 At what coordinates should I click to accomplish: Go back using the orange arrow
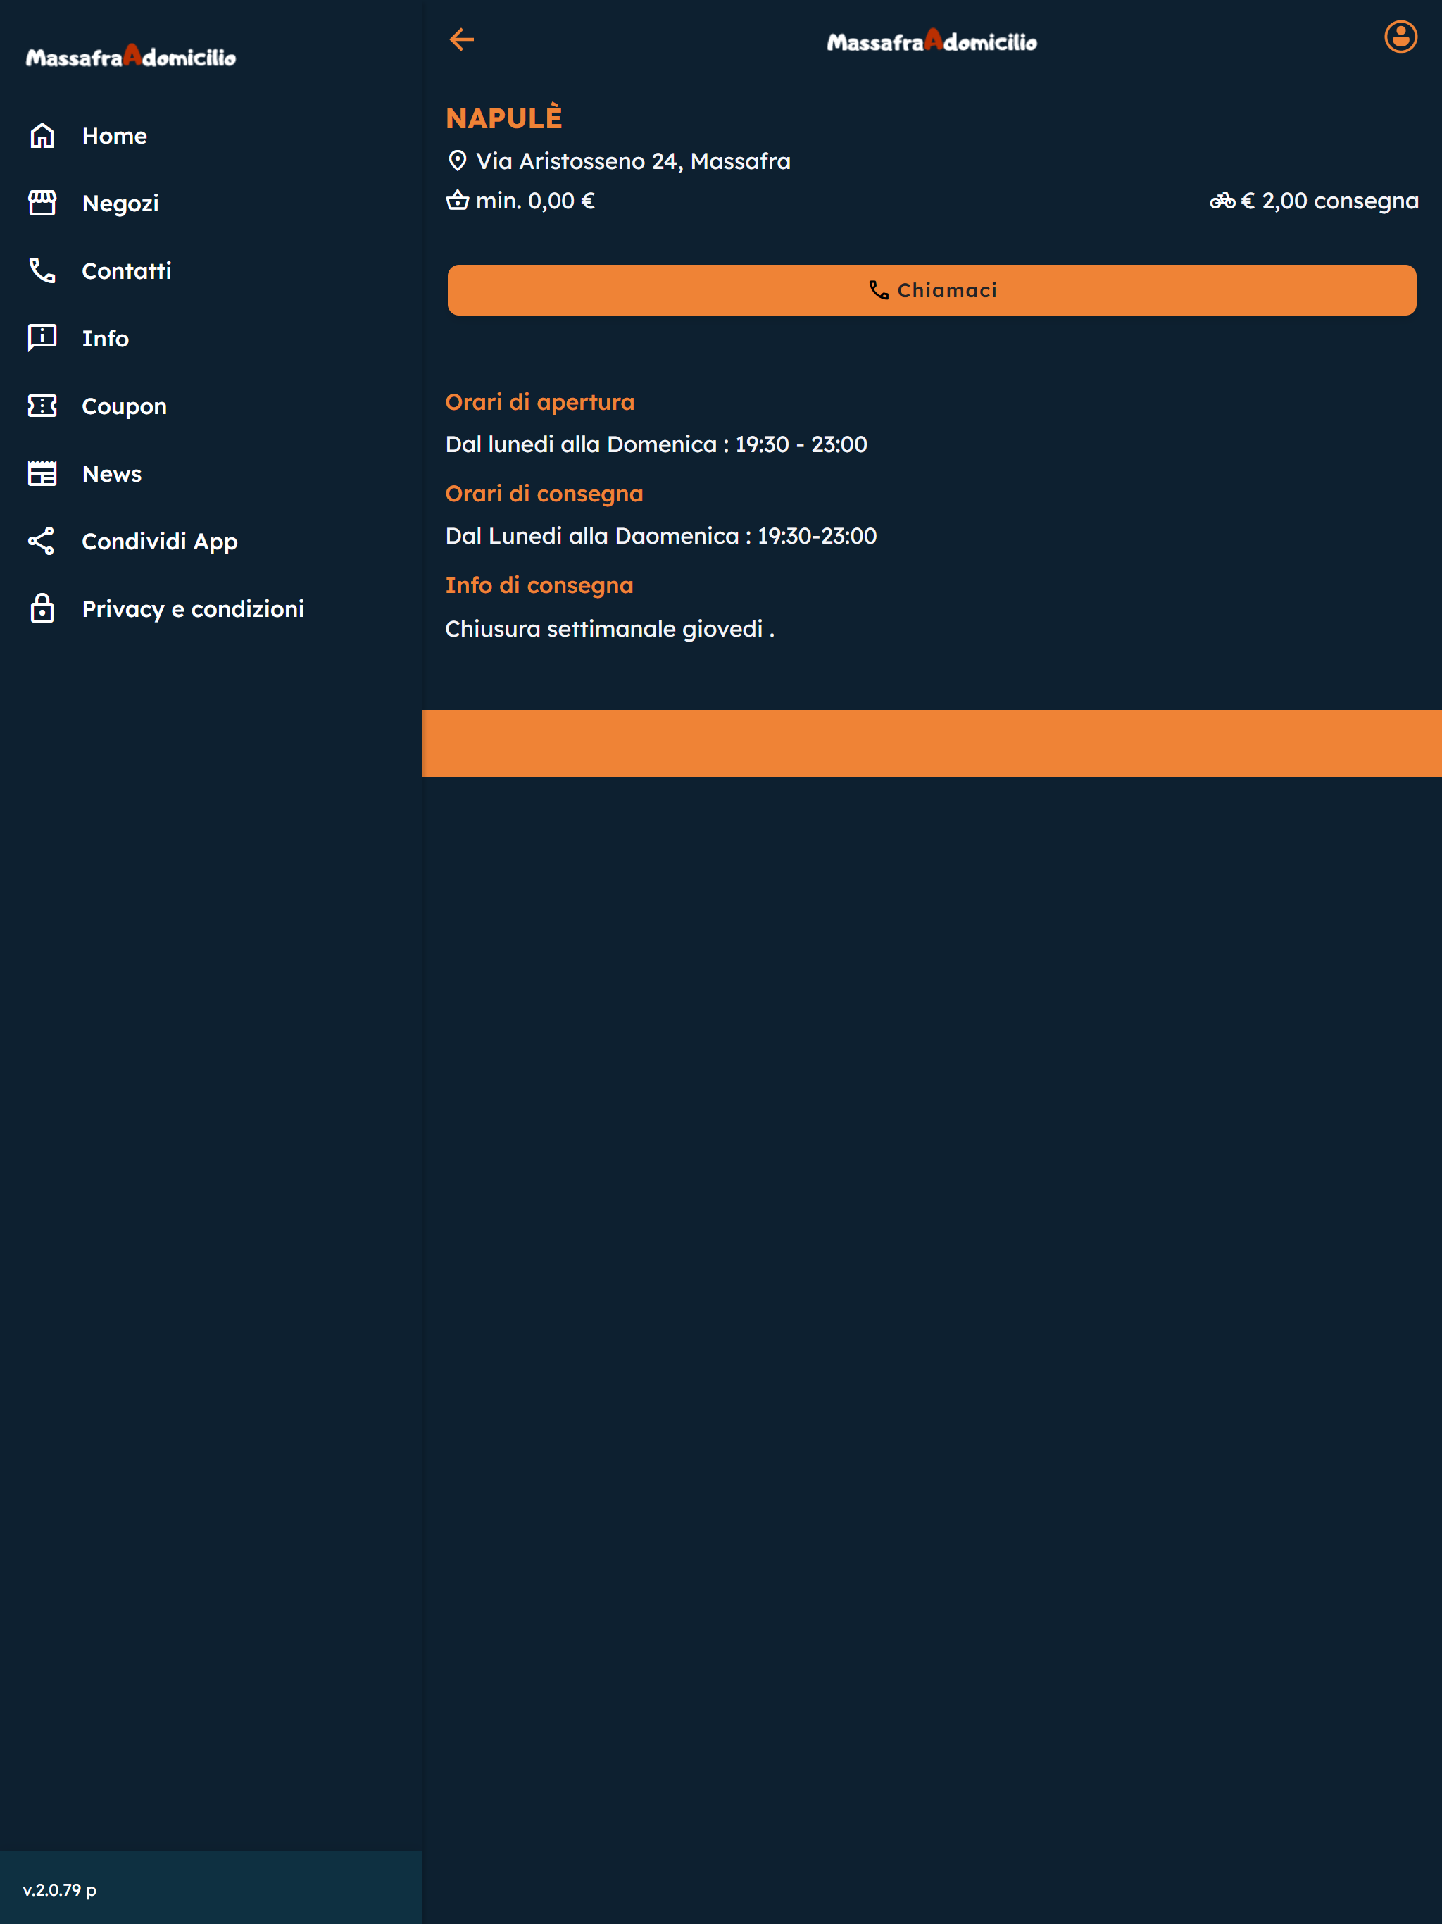(x=461, y=39)
